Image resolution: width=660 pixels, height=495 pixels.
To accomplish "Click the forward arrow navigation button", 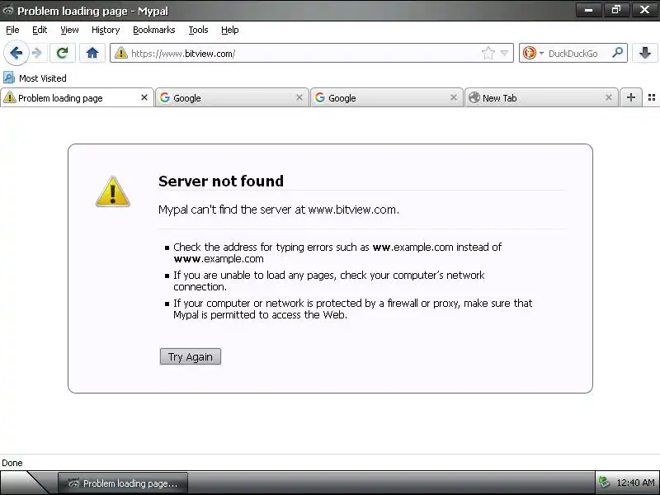I will tap(38, 53).
